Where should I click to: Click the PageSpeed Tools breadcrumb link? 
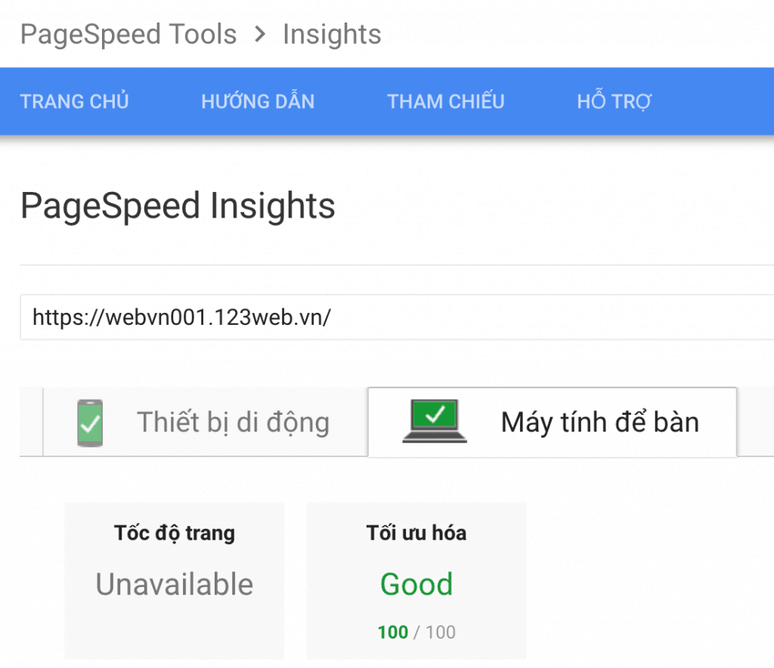point(128,34)
